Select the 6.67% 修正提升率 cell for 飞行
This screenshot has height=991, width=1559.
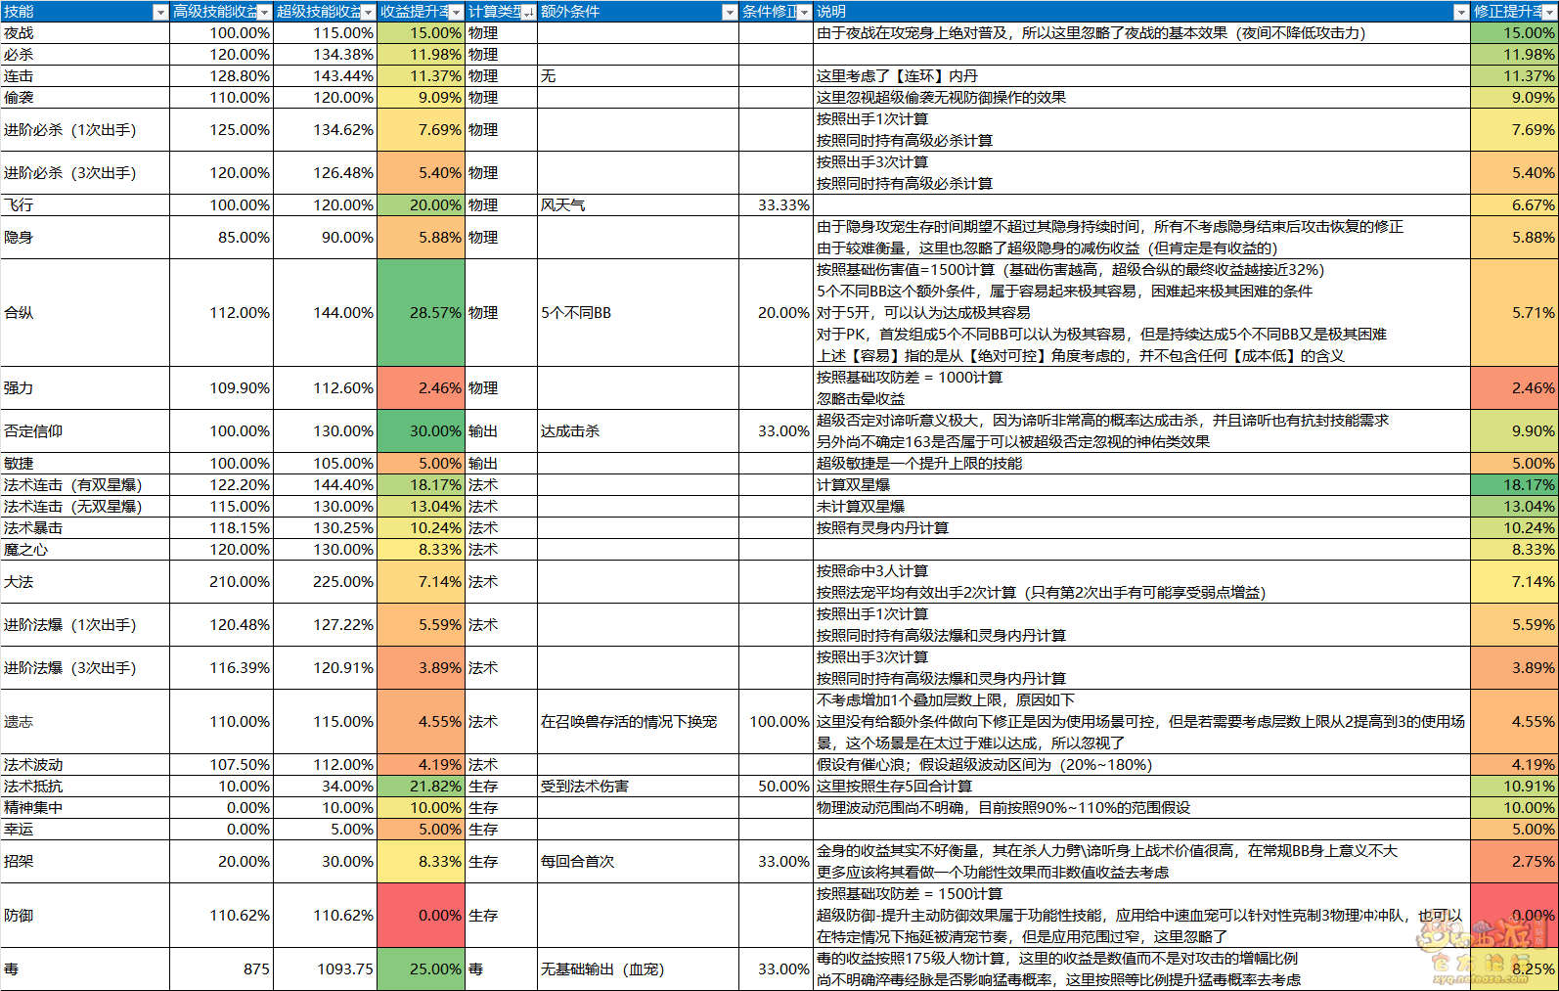click(1514, 205)
